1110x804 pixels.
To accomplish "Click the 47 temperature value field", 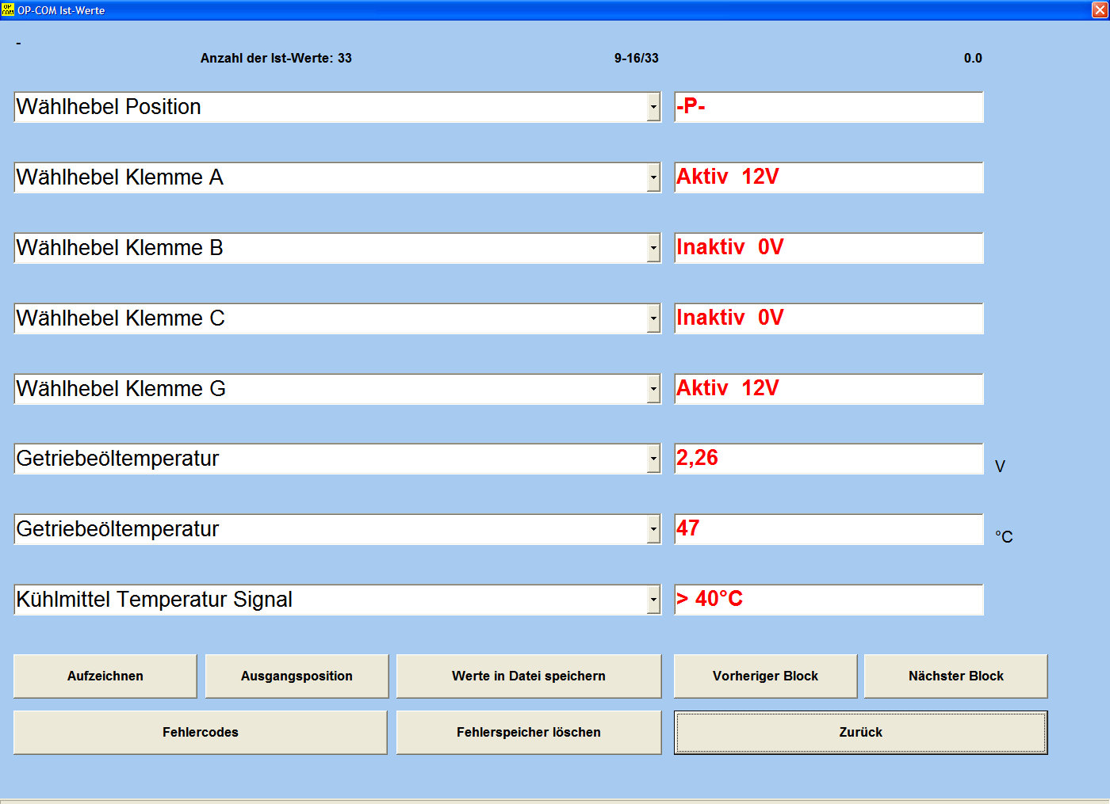I will (x=829, y=529).
